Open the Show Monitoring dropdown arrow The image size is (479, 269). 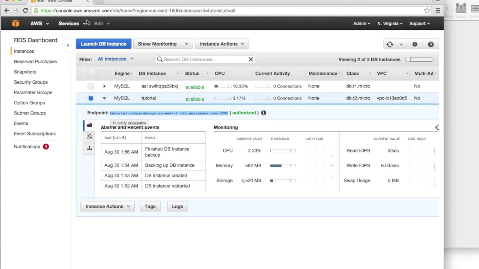click(186, 44)
